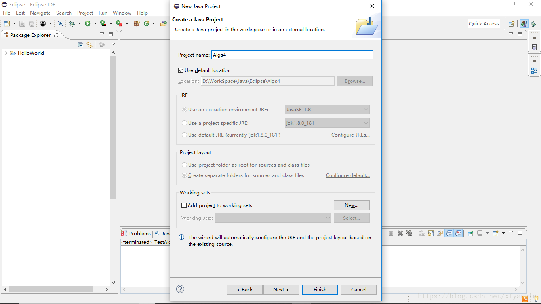The height and width of the screenshot is (304, 541).
Task: Click the New wizard toolbar icon
Action: coord(7,23)
